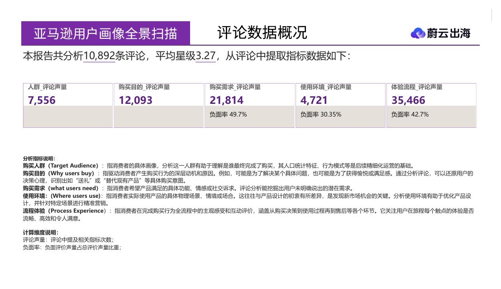Click the 35,466 statistic value
Image resolution: width=501 pixels, height=289 pixels.
(x=408, y=100)
